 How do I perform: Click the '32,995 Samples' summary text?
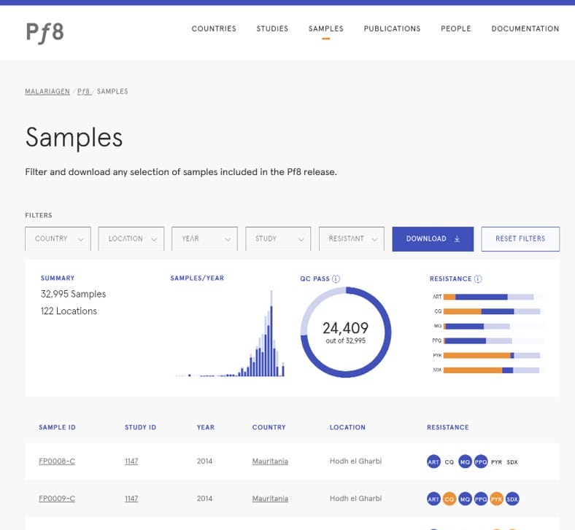pos(74,294)
